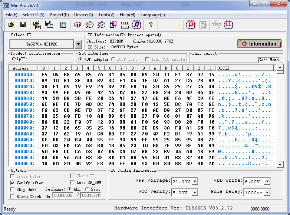Click address row 000050:
Viewport: 290px width, 215px height.
point(24,104)
